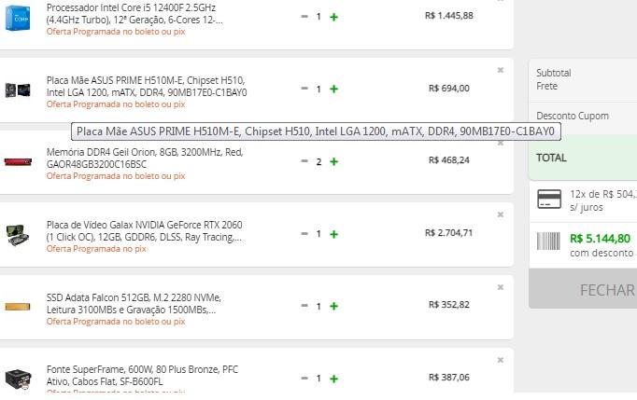The image size is (637, 400).
Task: Click the FECHAR checkout button
Action: pyautogui.click(x=583, y=290)
